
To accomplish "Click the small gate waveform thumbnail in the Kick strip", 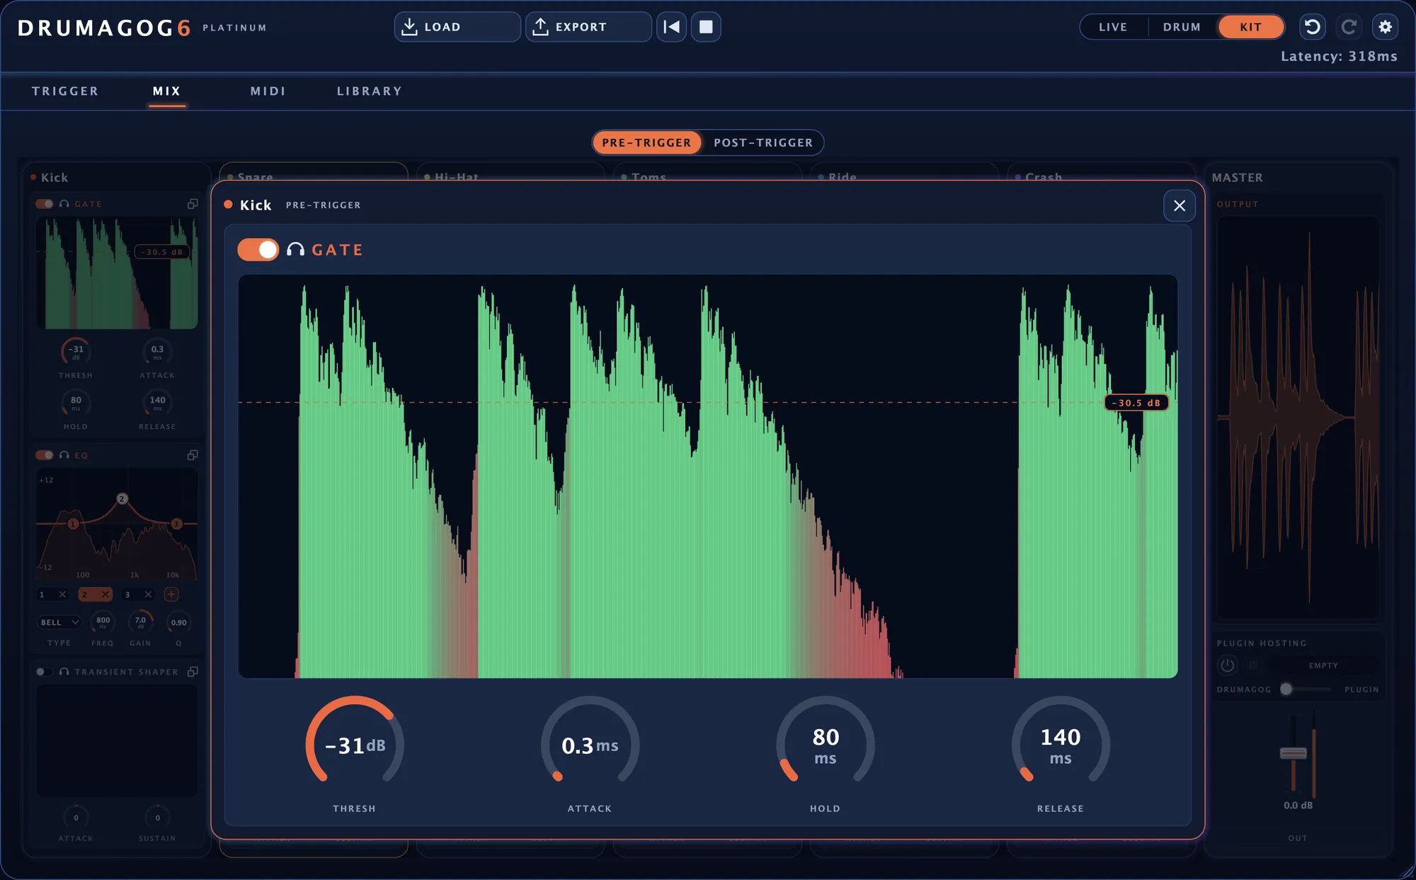I will tap(117, 273).
